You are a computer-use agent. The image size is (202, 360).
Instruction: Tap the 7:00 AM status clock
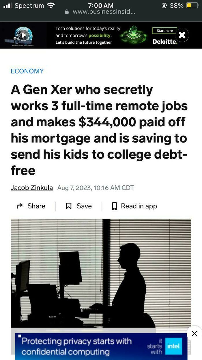tap(101, 5)
